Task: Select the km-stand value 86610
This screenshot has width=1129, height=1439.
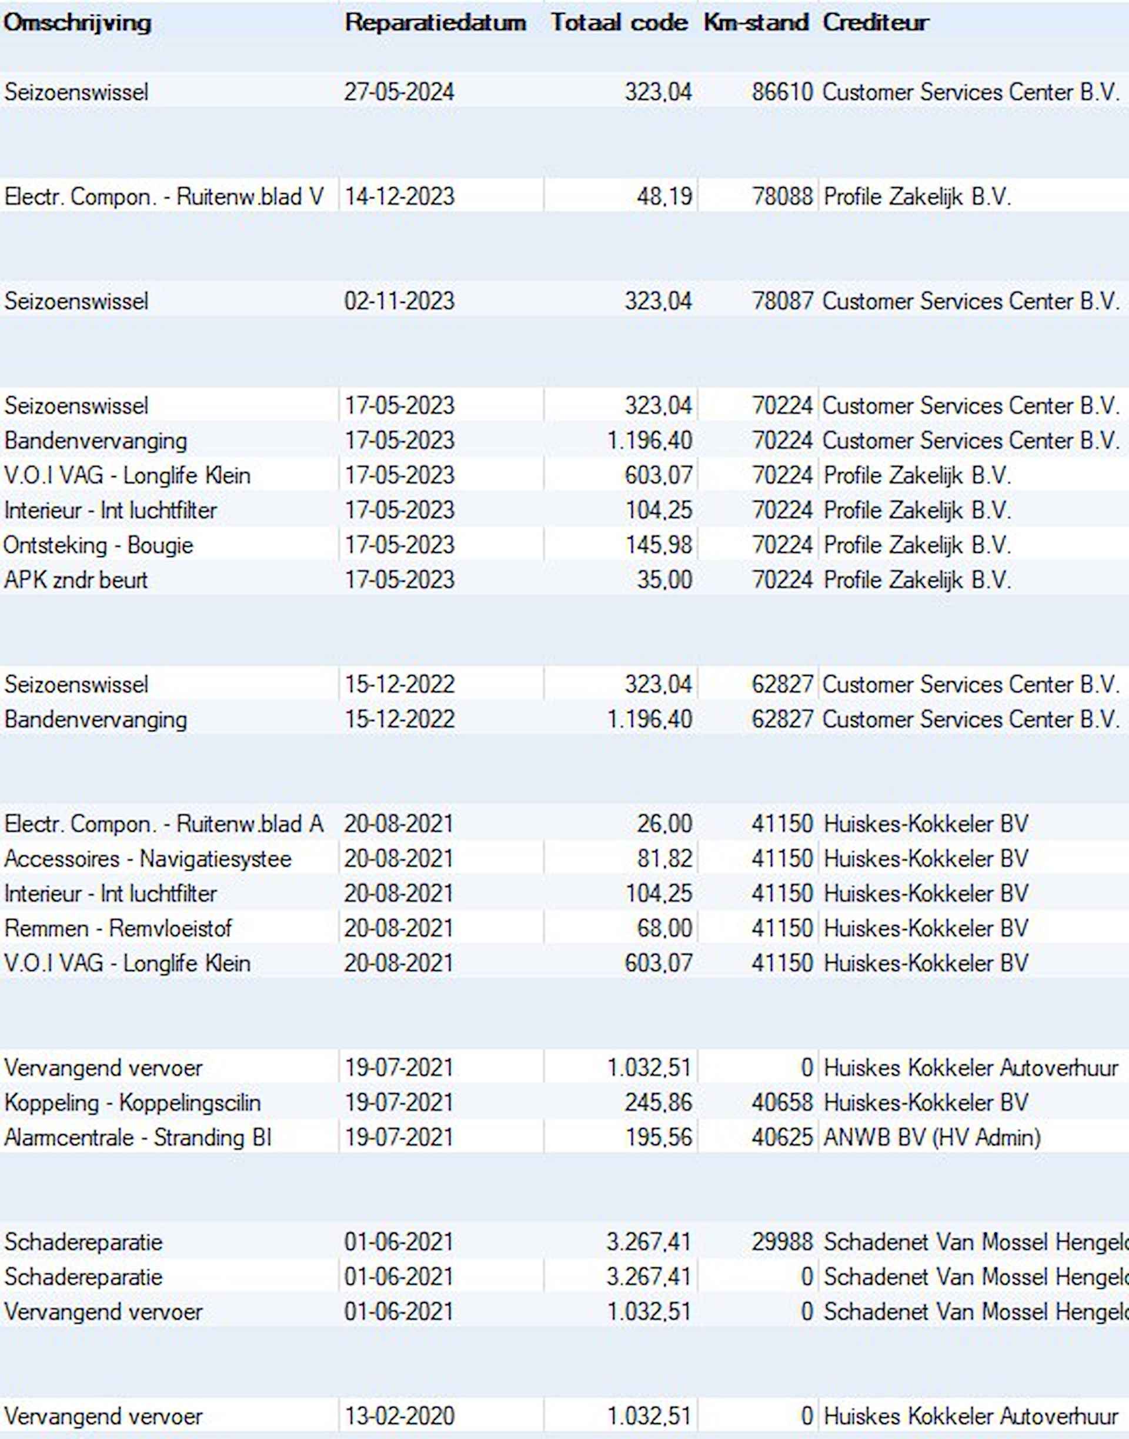Action: click(782, 91)
